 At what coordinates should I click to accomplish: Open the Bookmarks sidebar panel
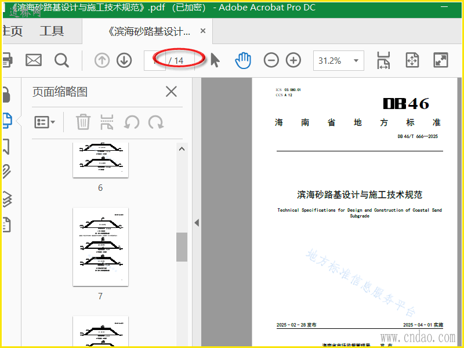(6, 147)
